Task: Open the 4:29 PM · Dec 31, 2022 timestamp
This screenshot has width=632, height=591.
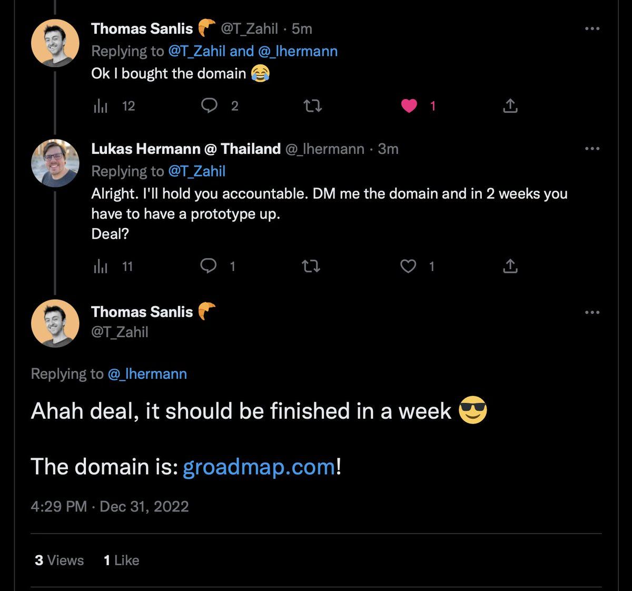Action: pyautogui.click(x=110, y=506)
